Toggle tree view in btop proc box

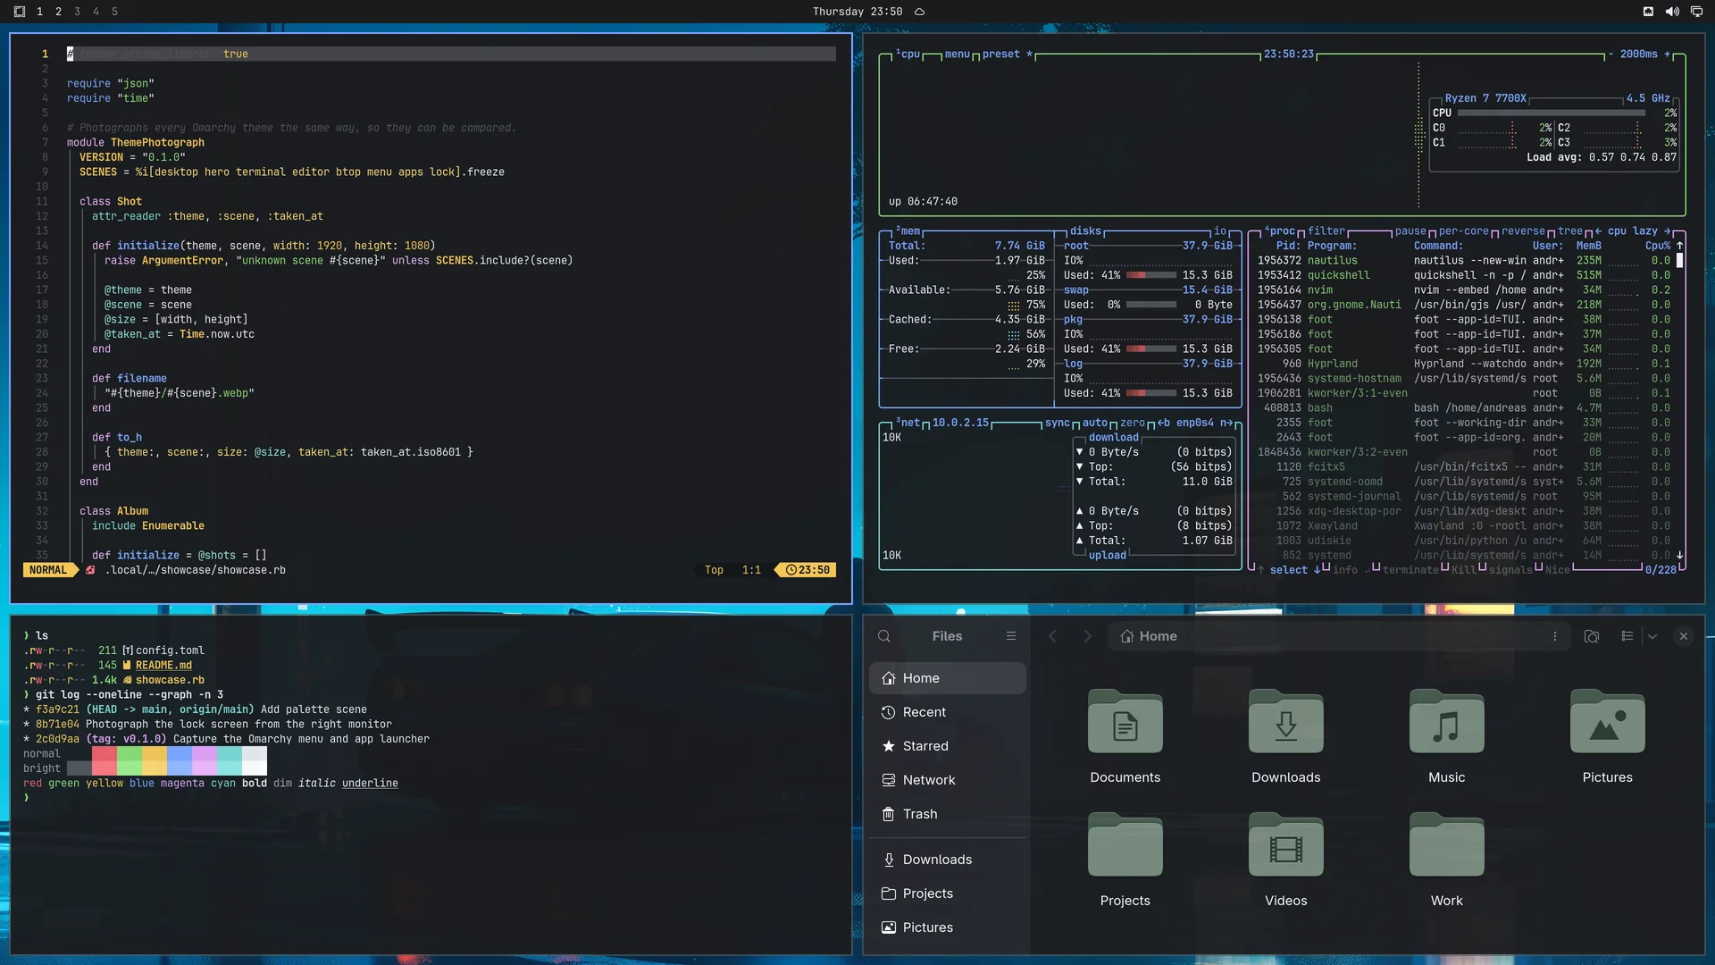tap(1570, 231)
